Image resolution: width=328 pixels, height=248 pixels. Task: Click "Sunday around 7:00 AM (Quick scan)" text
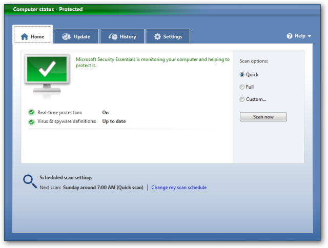coord(103,188)
